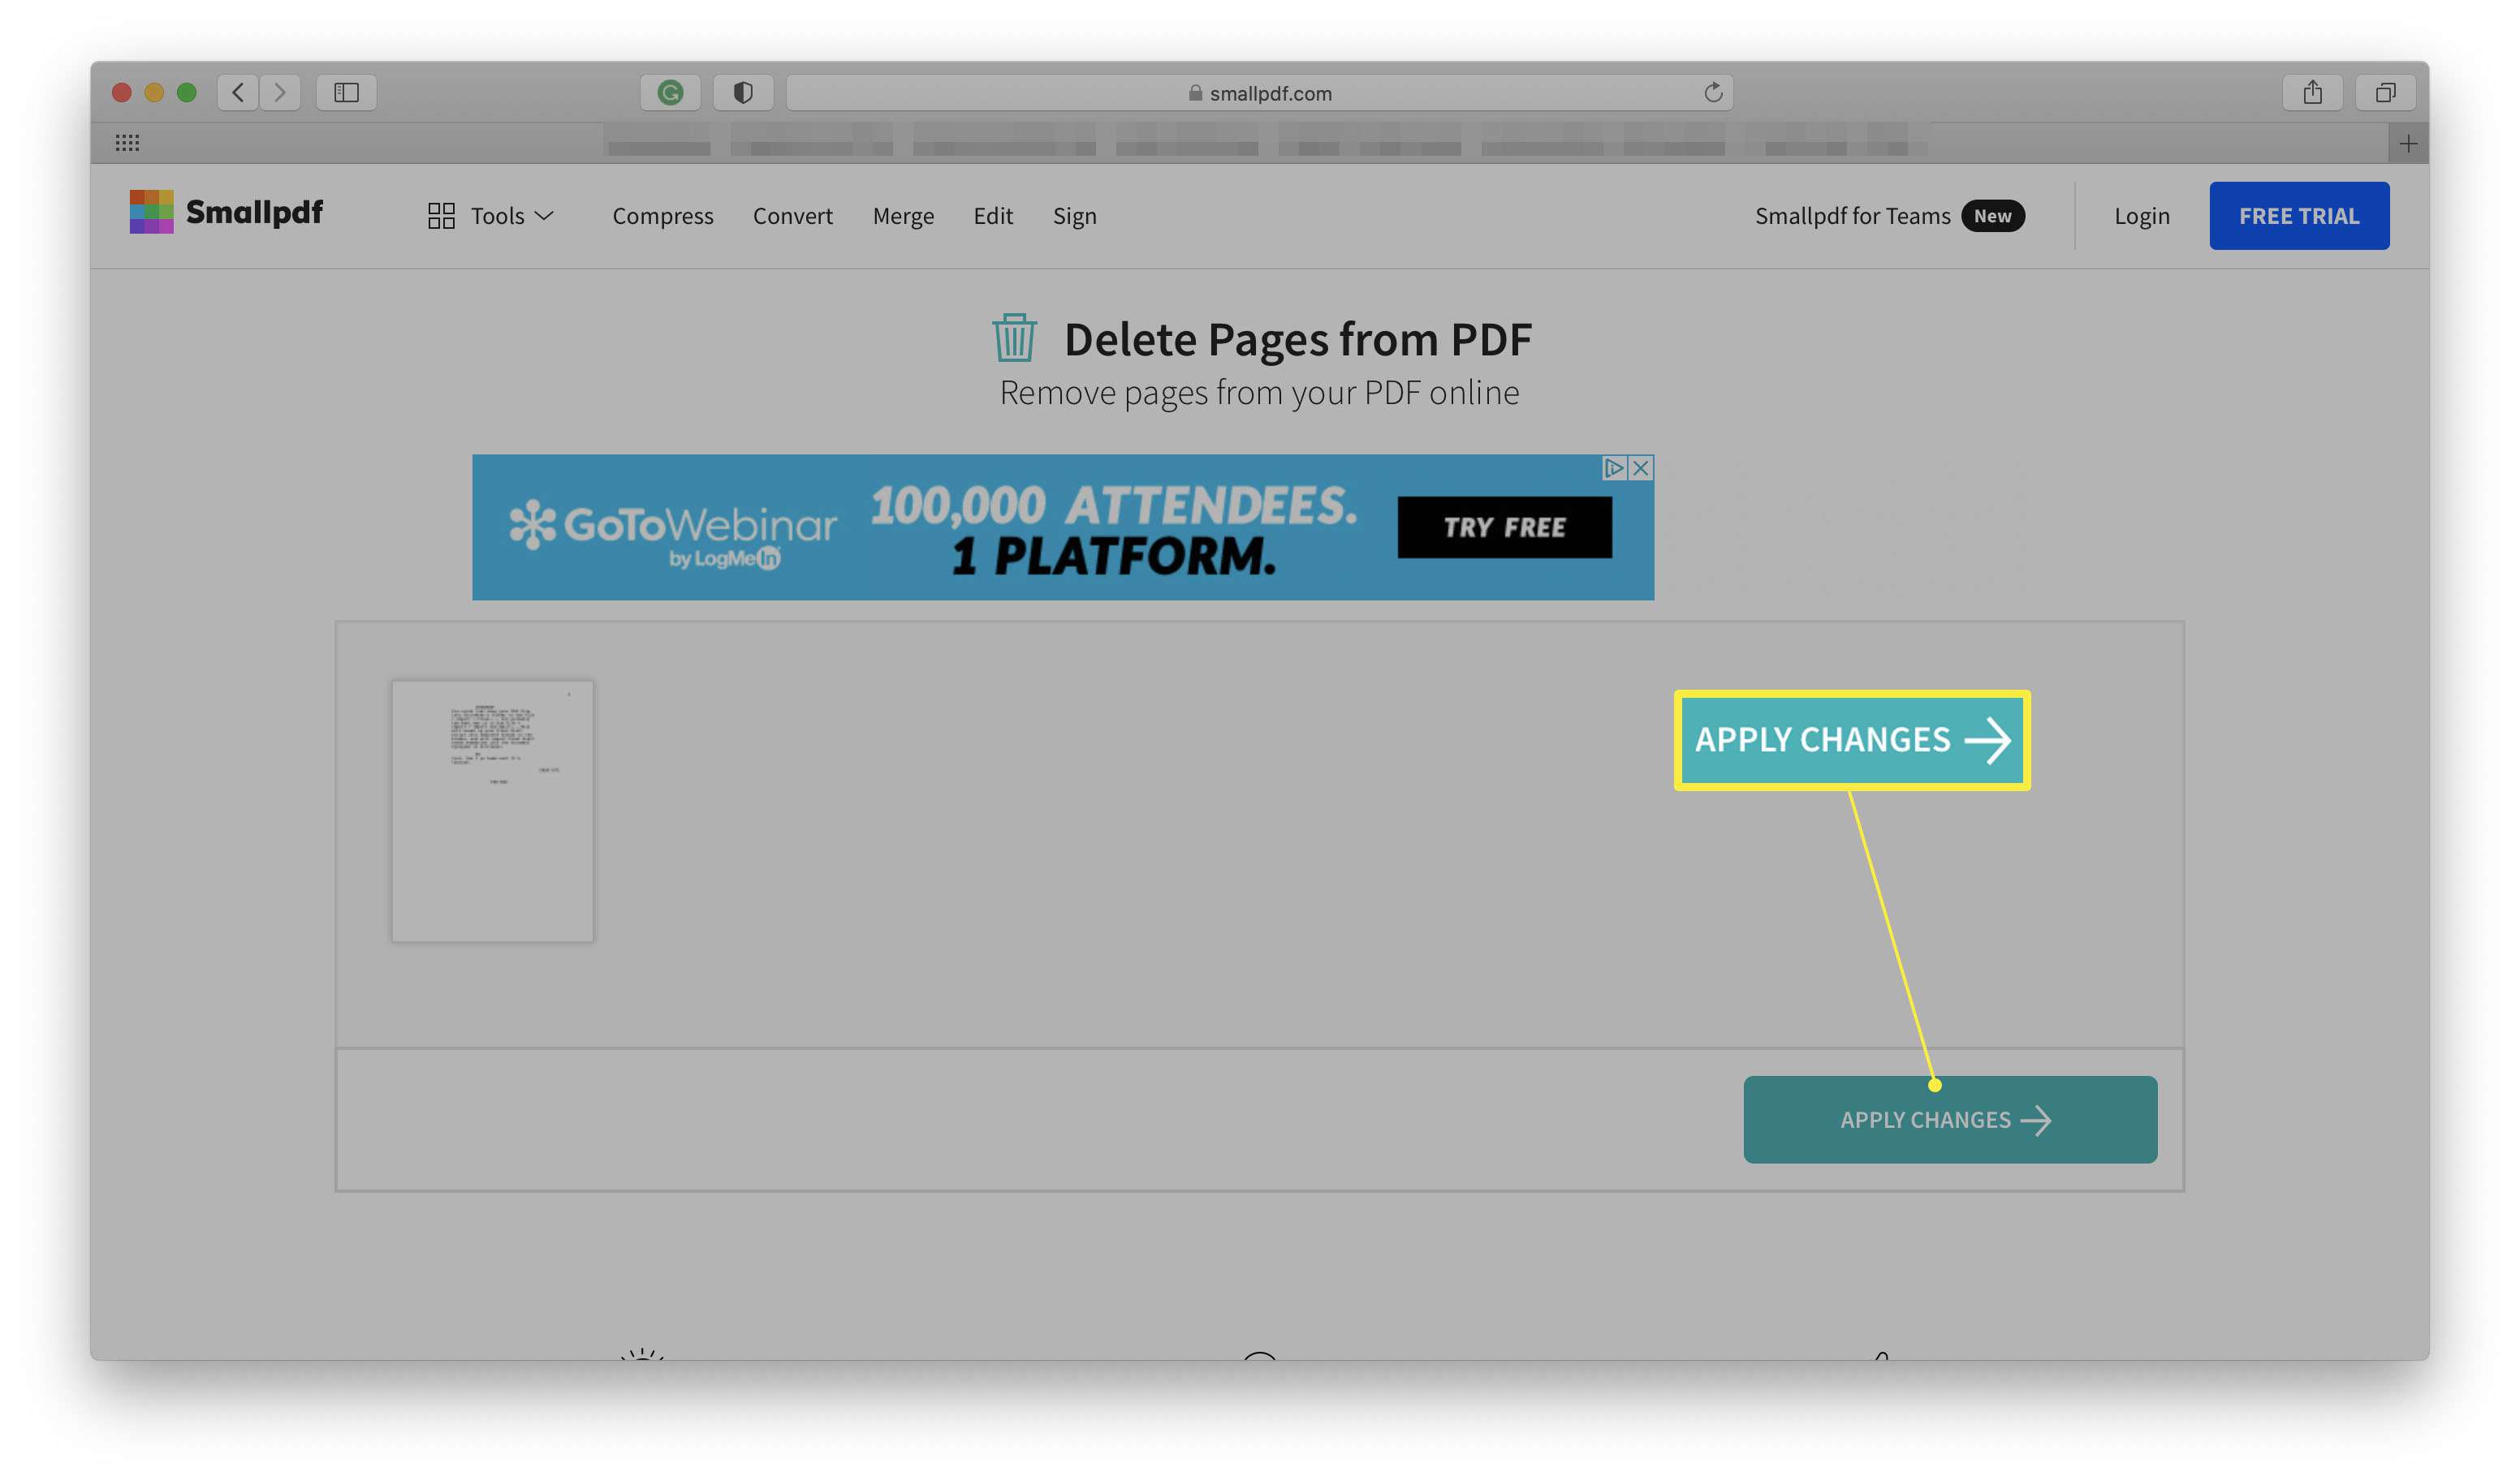Click the FREE TRIAL button
Image resolution: width=2520 pixels, height=1480 pixels.
(x=2300, y=215)
